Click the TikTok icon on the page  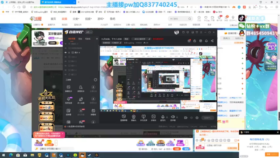[241, 18]
